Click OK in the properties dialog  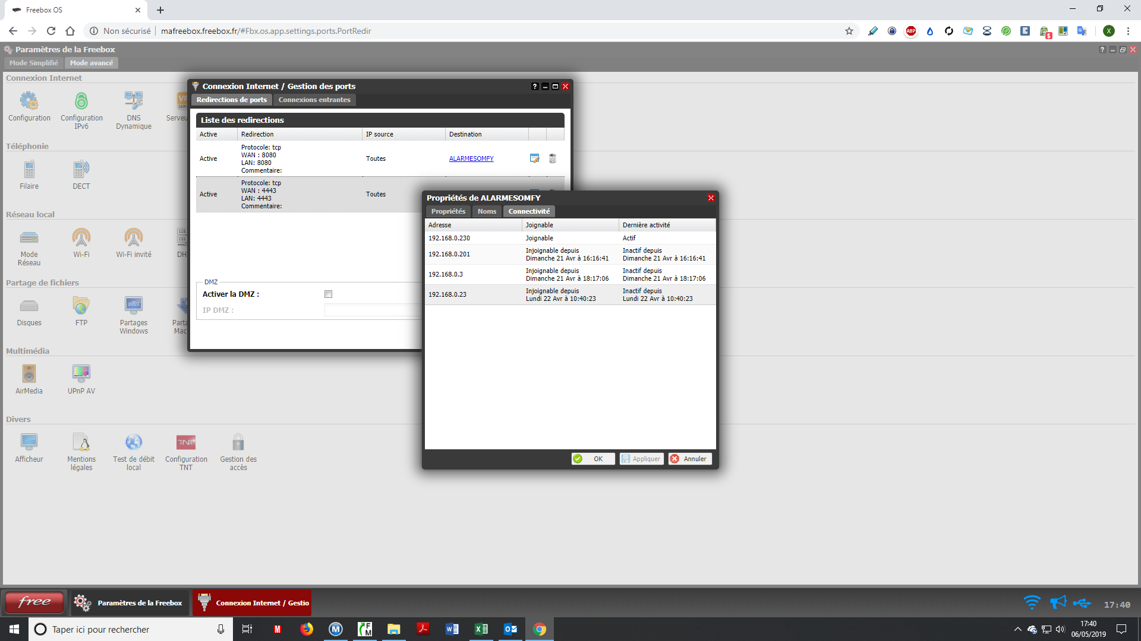[x=592, y=459]
